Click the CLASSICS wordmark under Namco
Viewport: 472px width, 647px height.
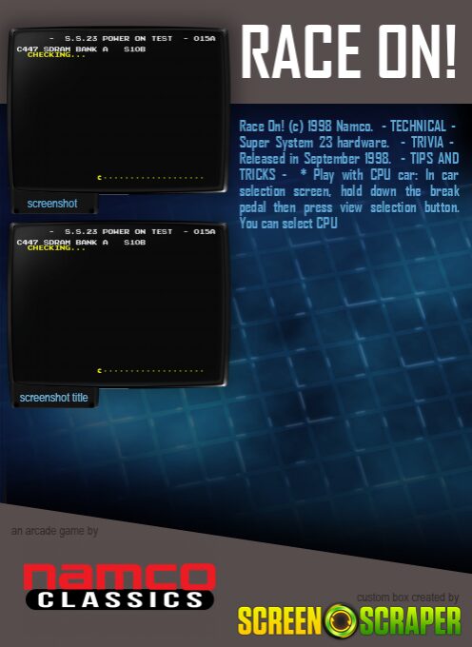coord(120,600)
